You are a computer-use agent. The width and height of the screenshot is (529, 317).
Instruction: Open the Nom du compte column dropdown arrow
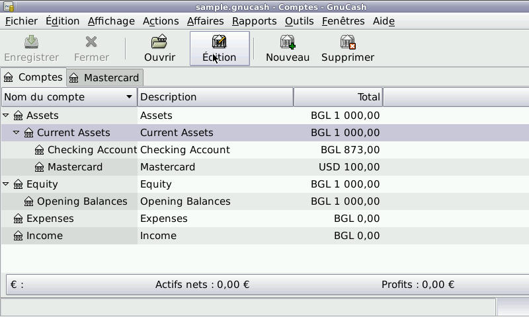coord(129,97)
